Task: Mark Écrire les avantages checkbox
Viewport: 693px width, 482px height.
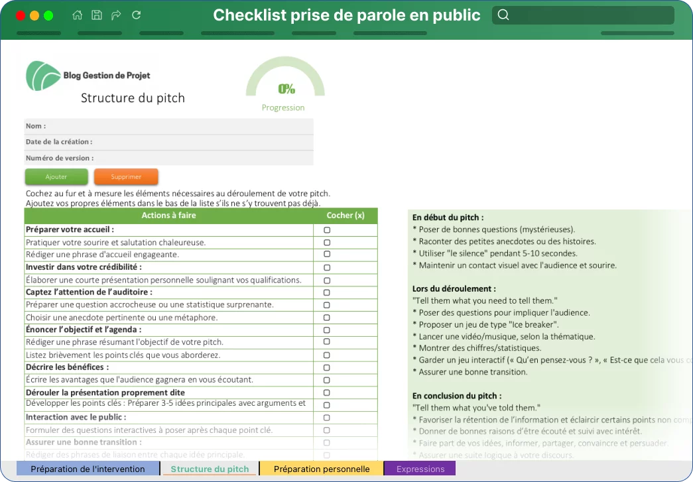Action: (327, 379)
